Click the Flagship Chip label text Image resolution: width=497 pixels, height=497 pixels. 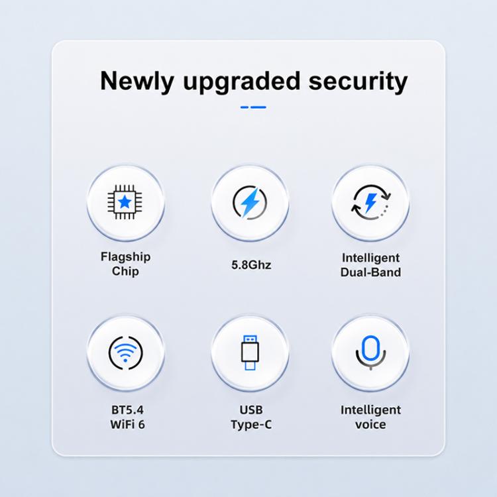[x=125, y=264]
